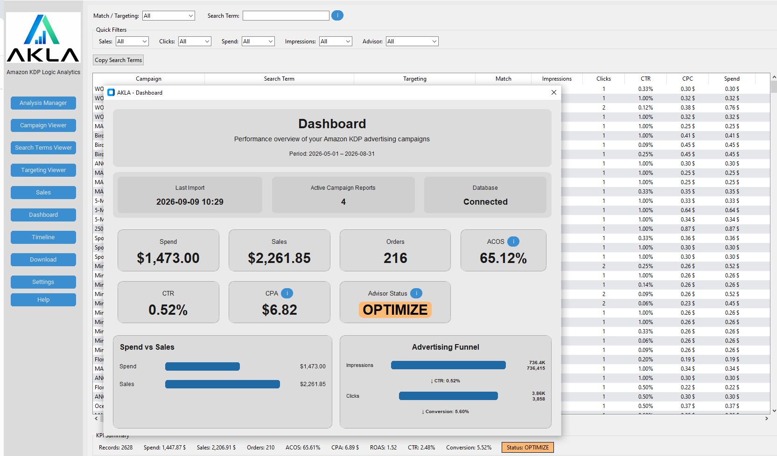Click the table's vertical scrollbar down arrow
Image resolution: width=777 pixels, height=456 pixels.
tap(774, 411)
